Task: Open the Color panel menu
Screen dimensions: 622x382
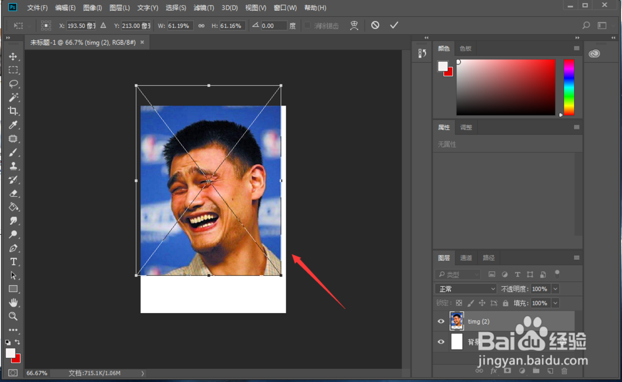Action: coord(577,48)
